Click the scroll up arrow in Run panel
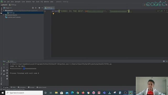This screenshot has width=168, height=95. (x=7, y=64)
